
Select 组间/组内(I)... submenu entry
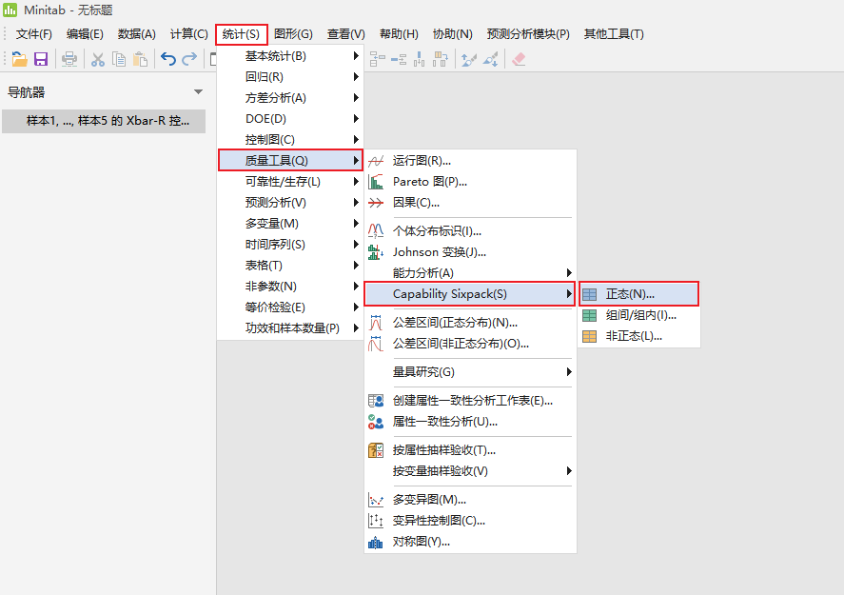pyautogui.click(x=640, y=315)
